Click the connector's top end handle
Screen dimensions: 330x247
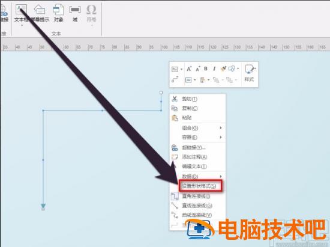161,93
